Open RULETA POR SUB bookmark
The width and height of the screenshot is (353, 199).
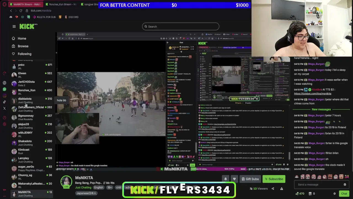(x=44, y=17)
